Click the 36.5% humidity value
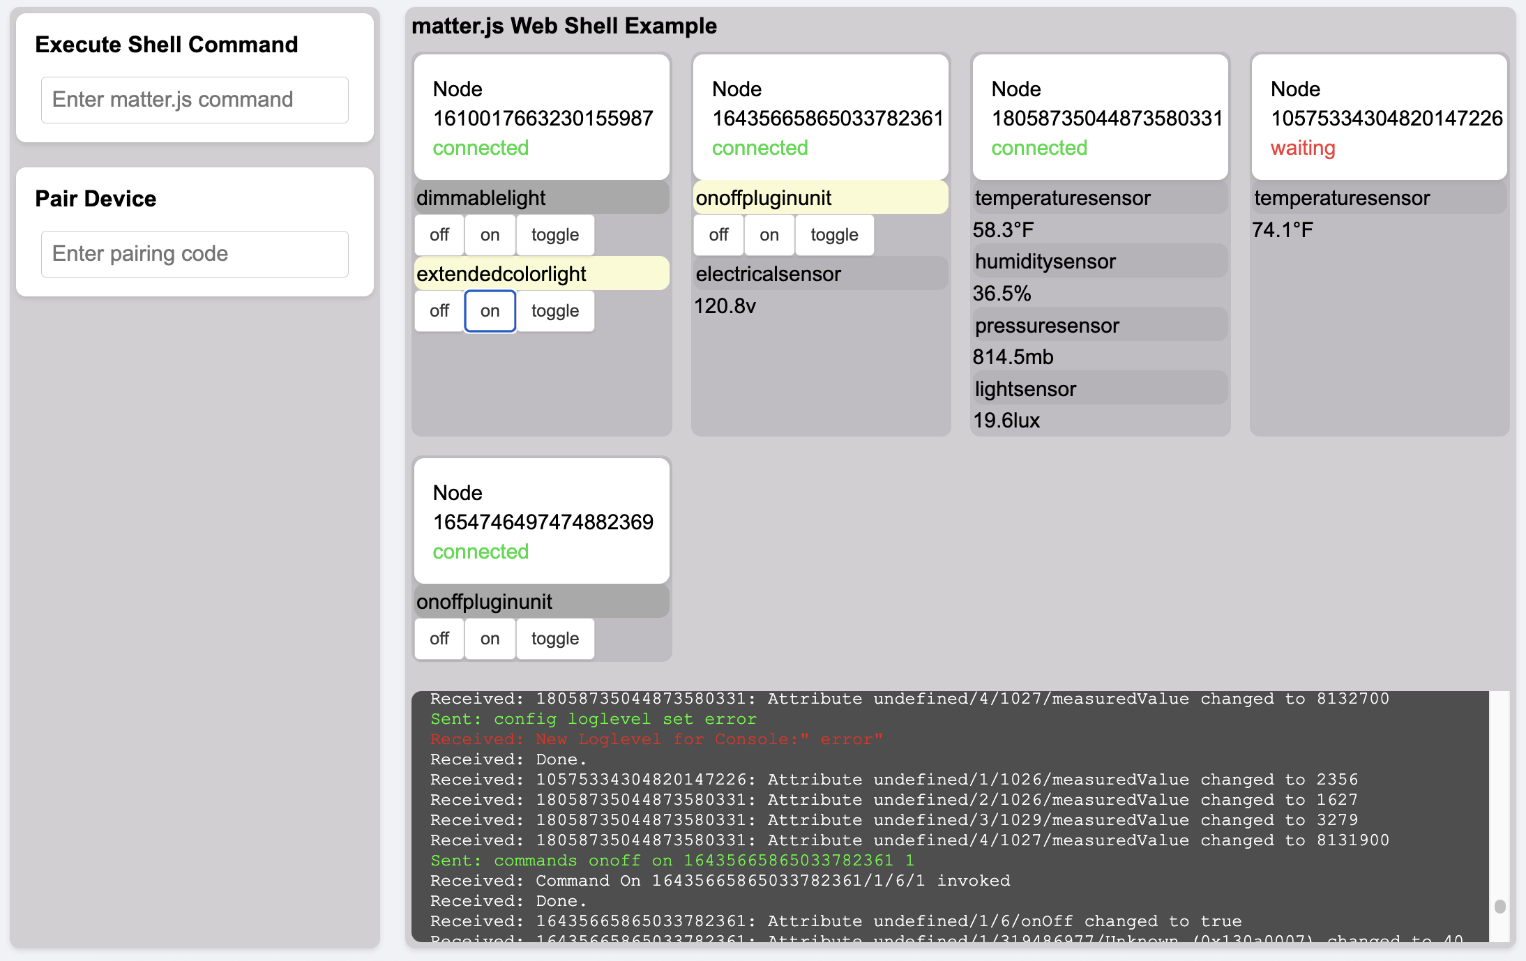Viewport: 1526px width, 961px height. [1002, 294]
